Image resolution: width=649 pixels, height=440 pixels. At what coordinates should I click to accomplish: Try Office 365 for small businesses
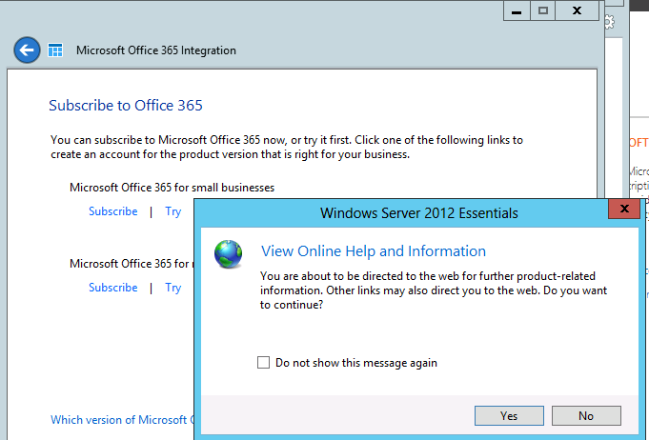(x=173, y=211)
